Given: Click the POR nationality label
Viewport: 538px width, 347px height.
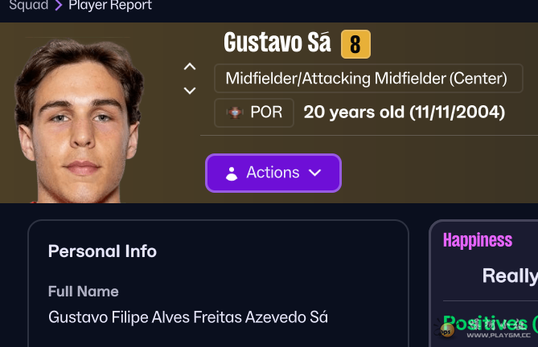Looking at the screenshot, I should (266, 112).
